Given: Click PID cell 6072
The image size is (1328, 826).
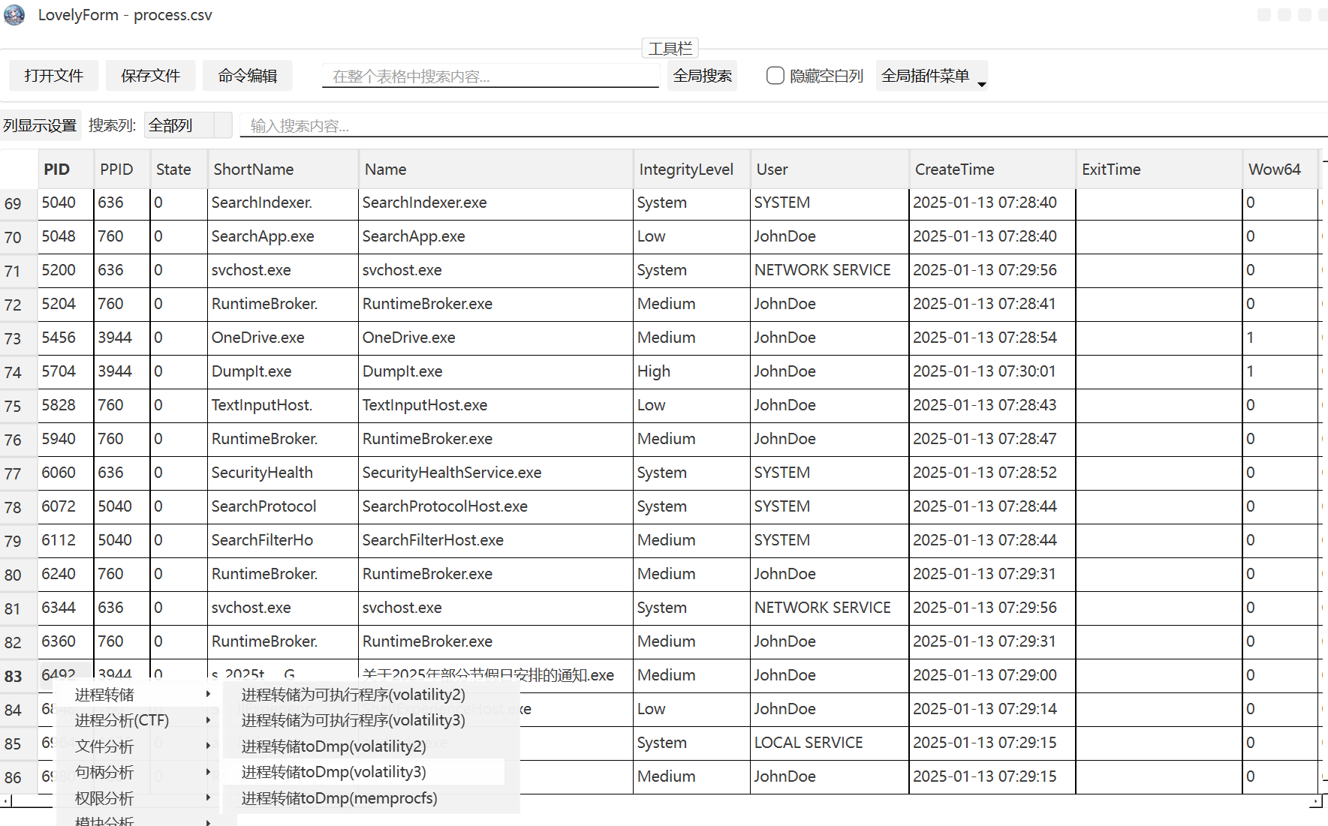Looking at the screenshot, I should (65, 506).
